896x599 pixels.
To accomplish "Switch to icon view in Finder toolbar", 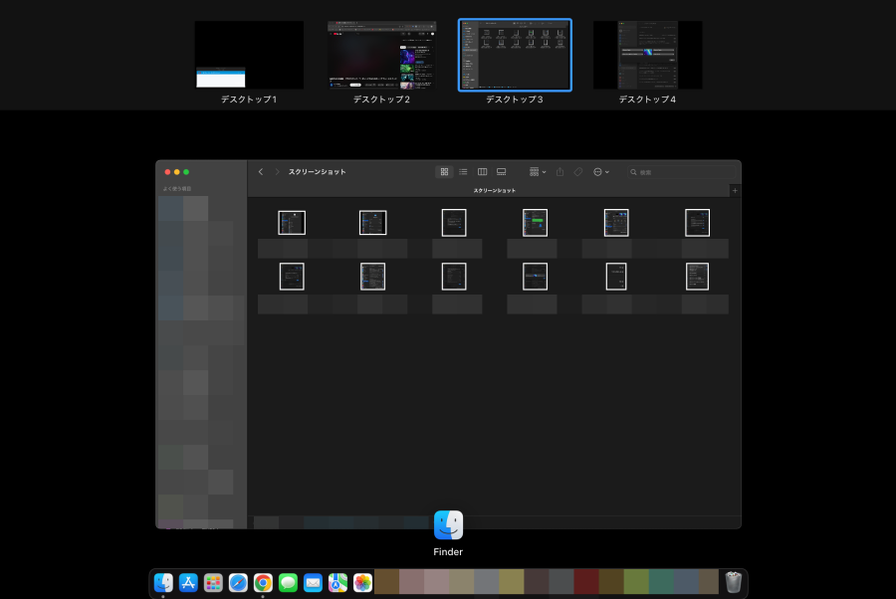I will [x=444, y=172].
